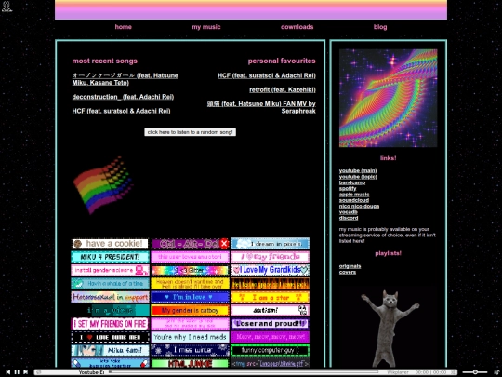Viewport: 502px width, 377px height.
Task: Click the random song button
Action: (x=191, y=132)
